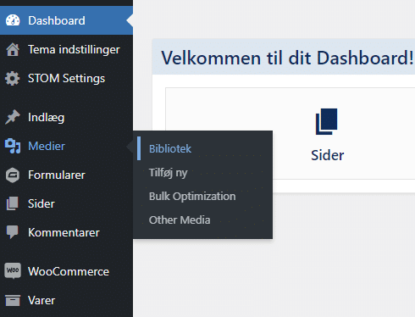Click the Formularer form icon

coord(13,175)
